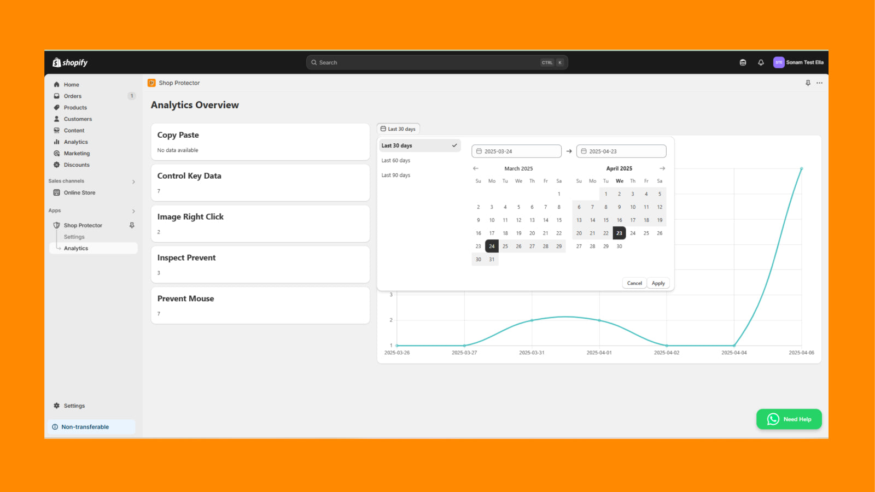Open Settings under Shop Protector

[74, 236]
